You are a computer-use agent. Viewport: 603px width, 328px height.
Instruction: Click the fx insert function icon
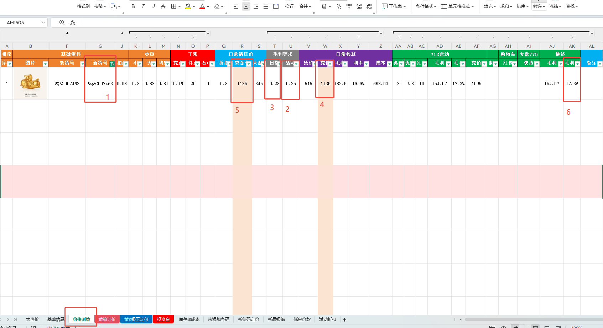[73, 22]
